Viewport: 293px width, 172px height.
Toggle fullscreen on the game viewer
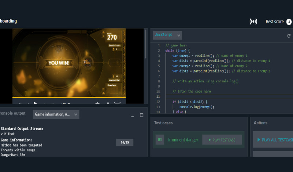[x=117, y=104]
